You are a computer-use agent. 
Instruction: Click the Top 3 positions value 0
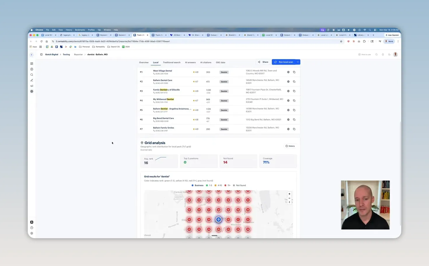(x=185, y=163)
